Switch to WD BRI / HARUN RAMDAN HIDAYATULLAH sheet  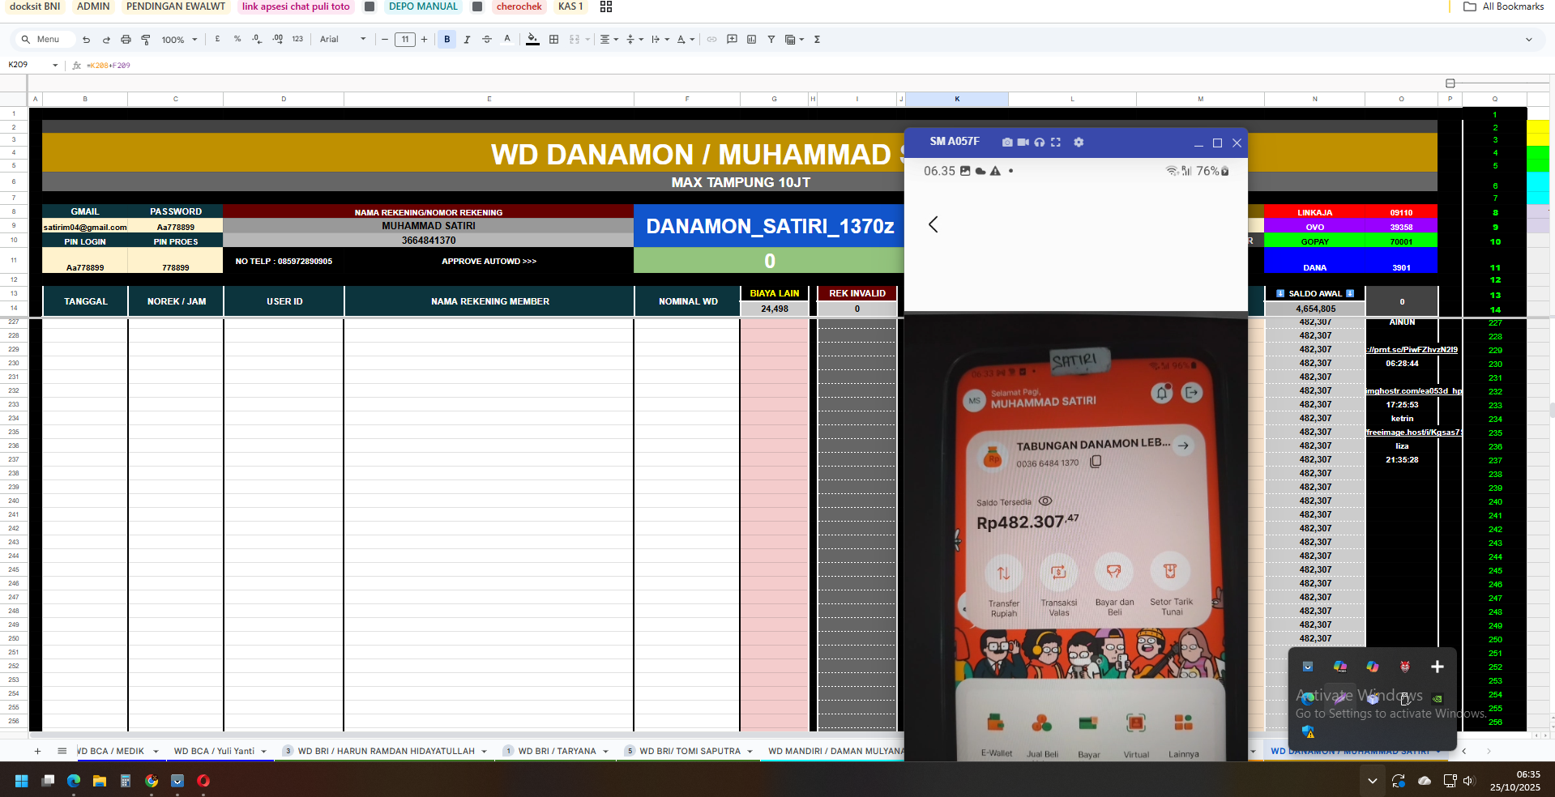(385, 751)
